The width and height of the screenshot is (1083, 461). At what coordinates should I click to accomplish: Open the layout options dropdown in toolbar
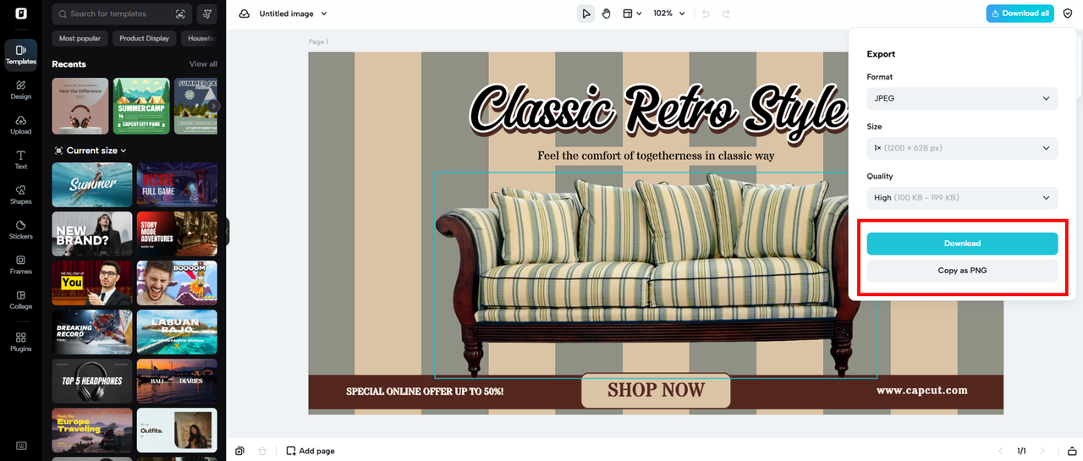tap(632, 14)
